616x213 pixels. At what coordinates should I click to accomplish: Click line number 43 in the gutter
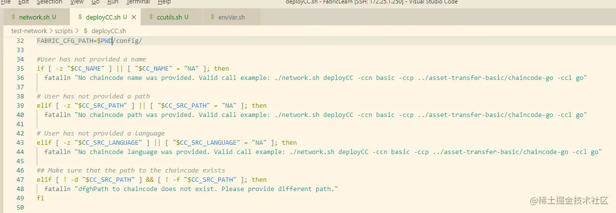point(20,142)
